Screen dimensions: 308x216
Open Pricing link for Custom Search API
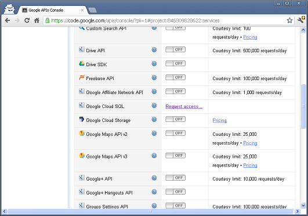click(250, 37)
